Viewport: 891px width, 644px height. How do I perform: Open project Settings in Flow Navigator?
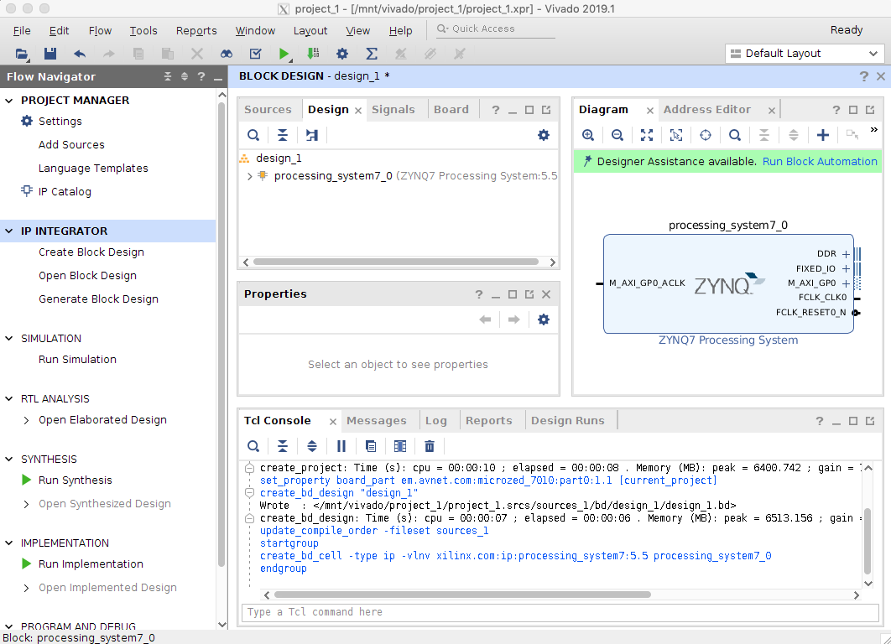(x=60, y=122)
